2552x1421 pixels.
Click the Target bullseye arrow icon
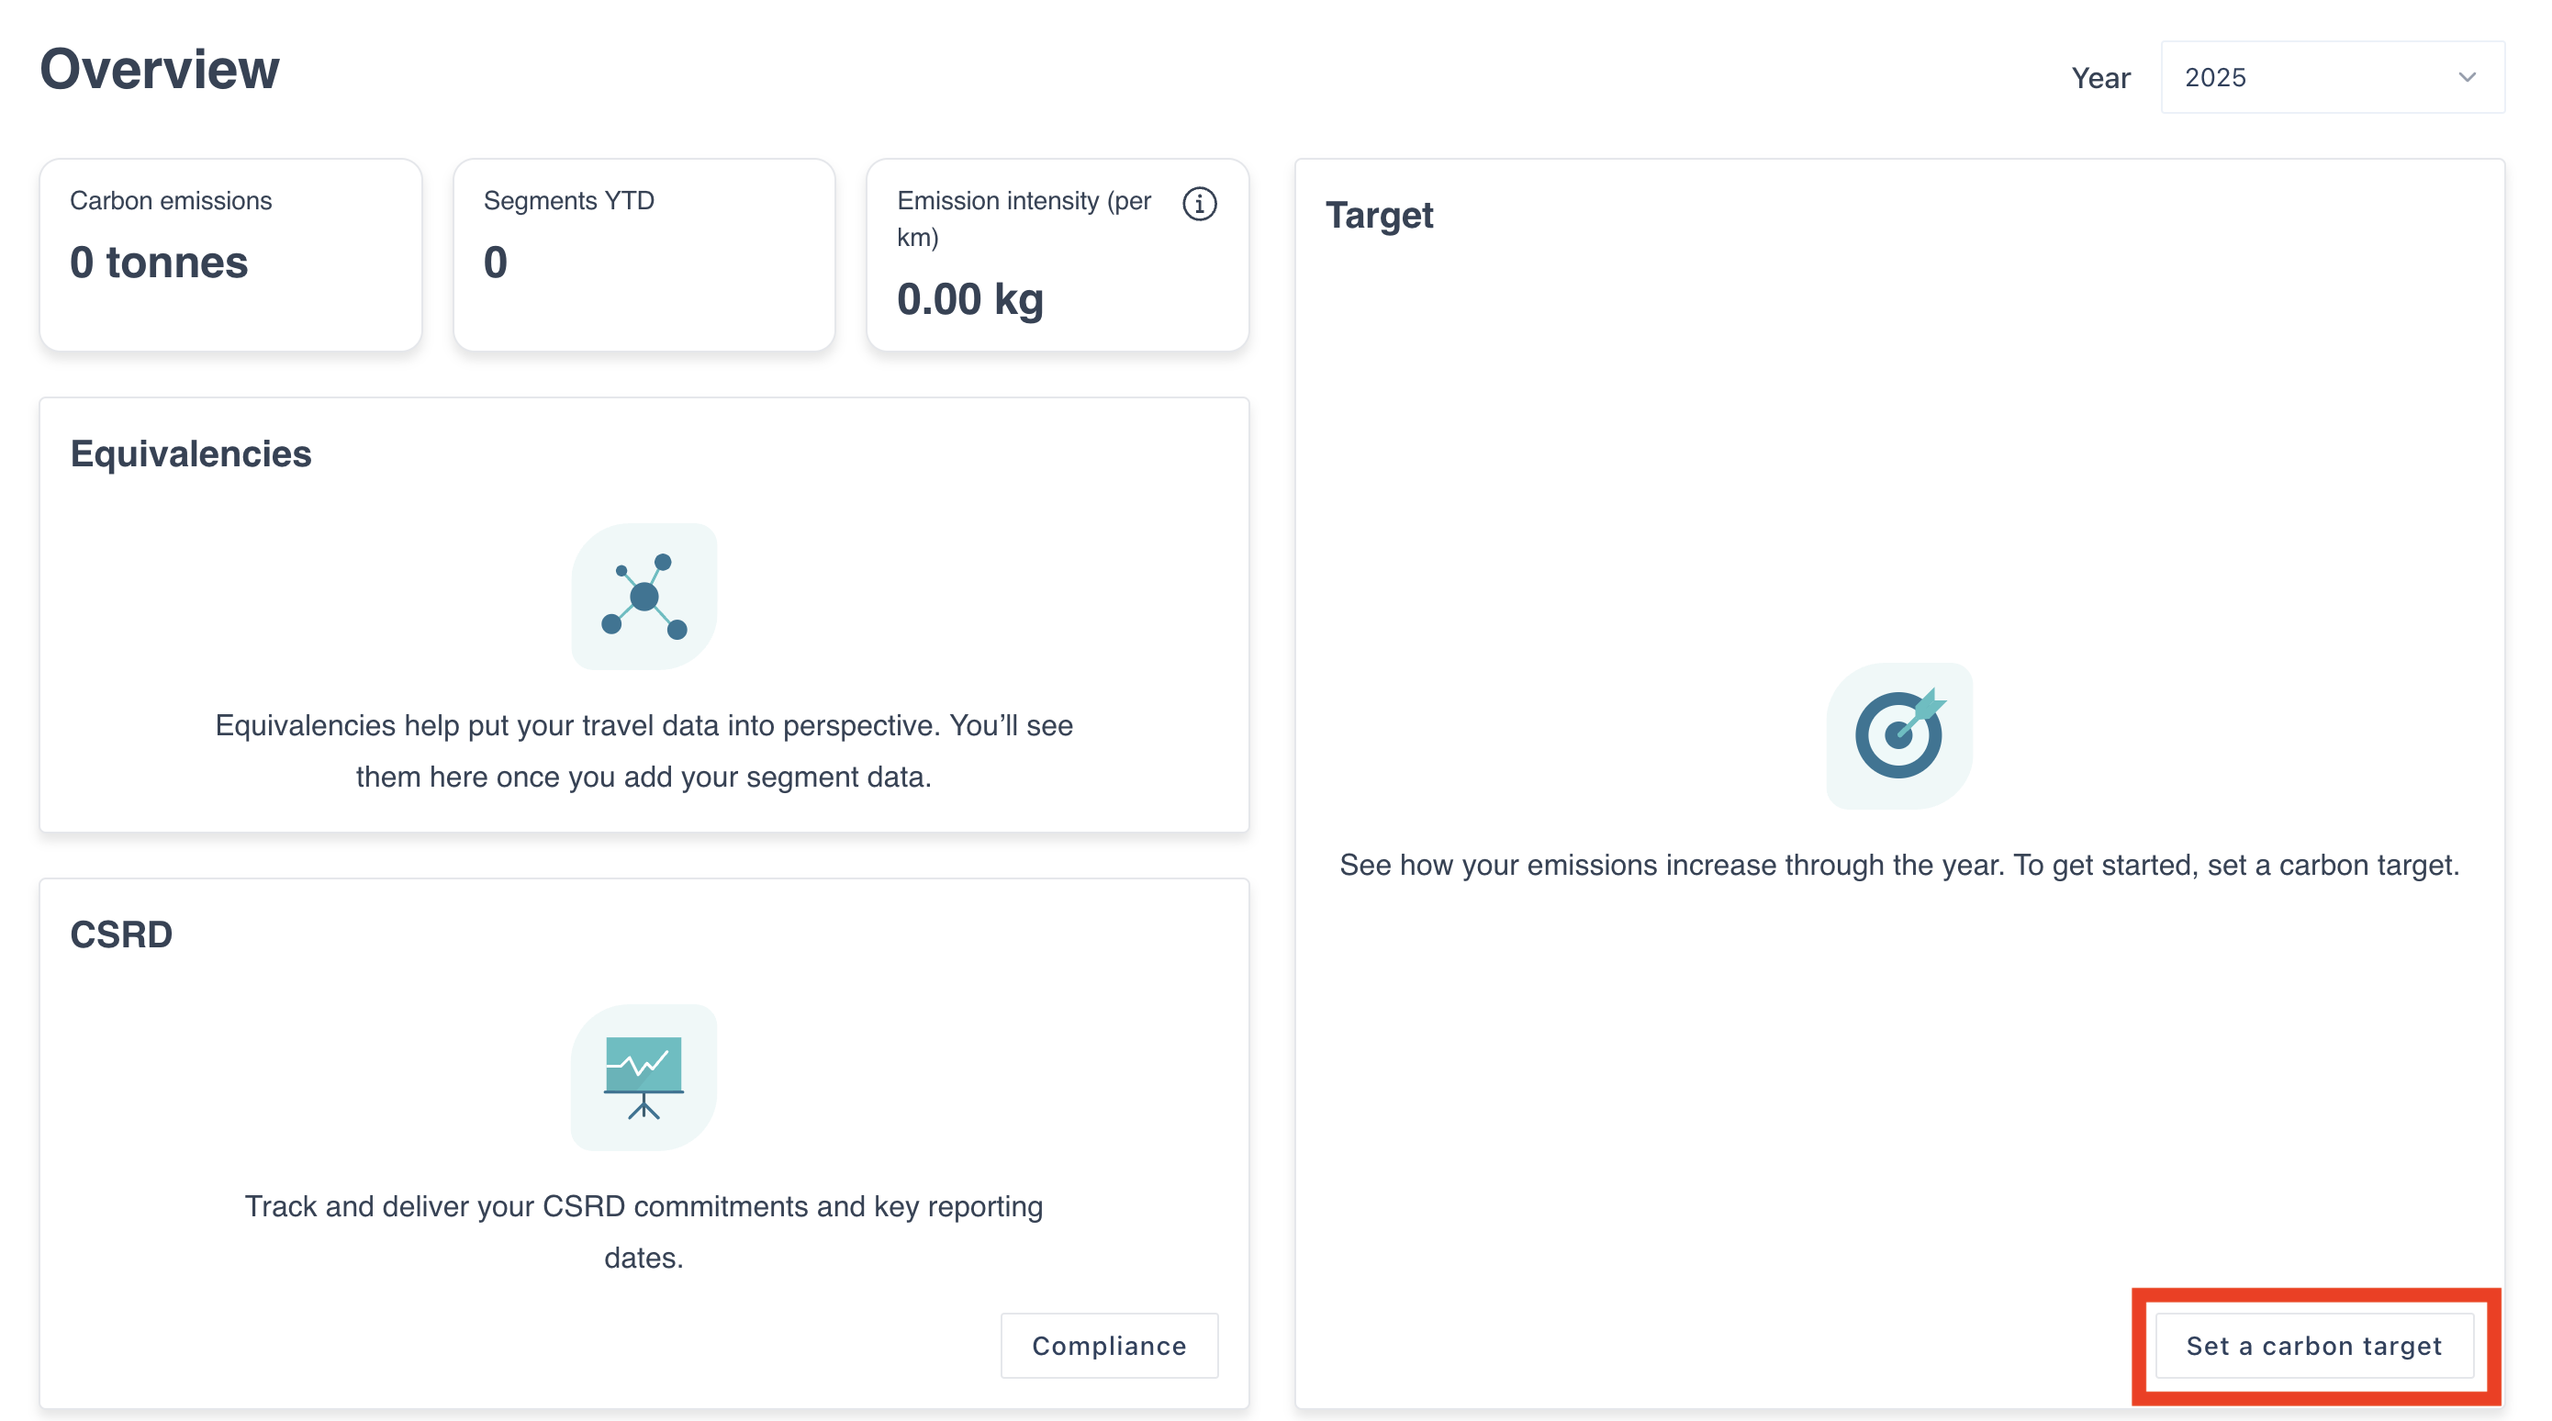[x=1898, y=734]
